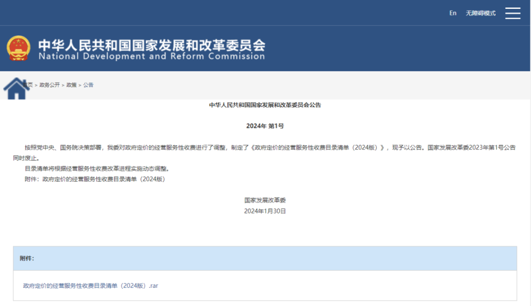
Task: Go to 政策 breadcrumb item
Action: [x=71, y=85]
